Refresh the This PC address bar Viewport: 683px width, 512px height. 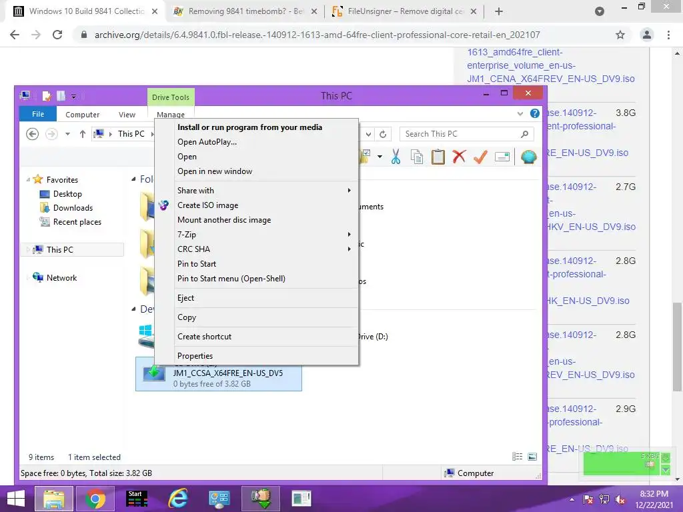(x=383, y=134)
